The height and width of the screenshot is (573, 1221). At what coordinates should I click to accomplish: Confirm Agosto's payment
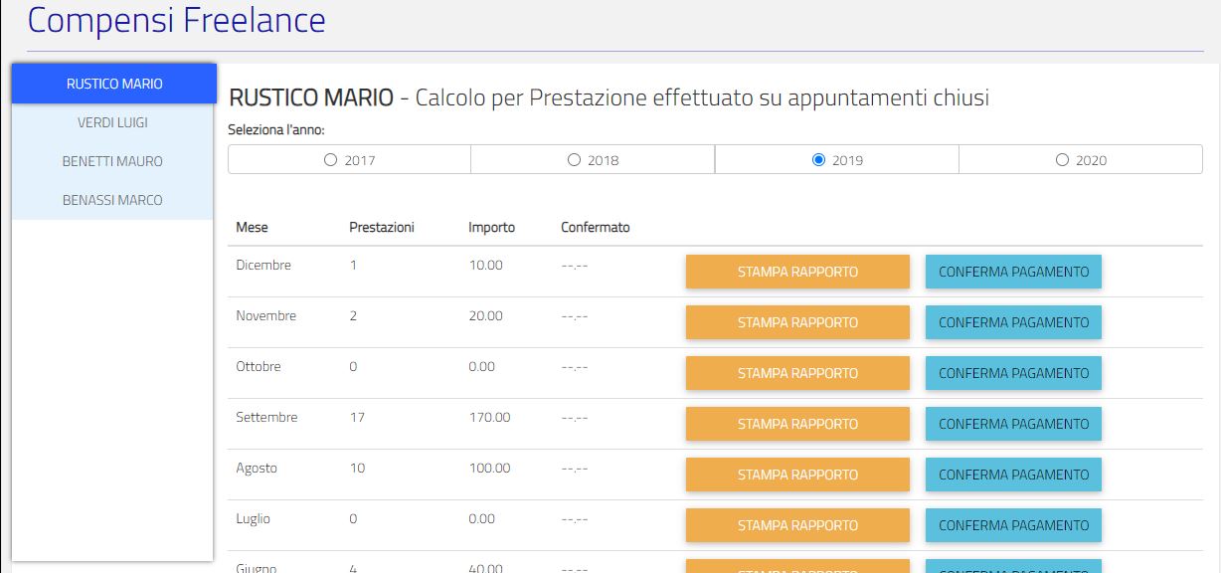1013,474
